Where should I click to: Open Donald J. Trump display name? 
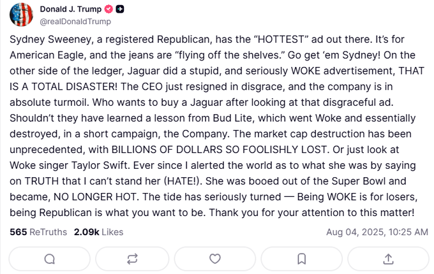[71, 9]
